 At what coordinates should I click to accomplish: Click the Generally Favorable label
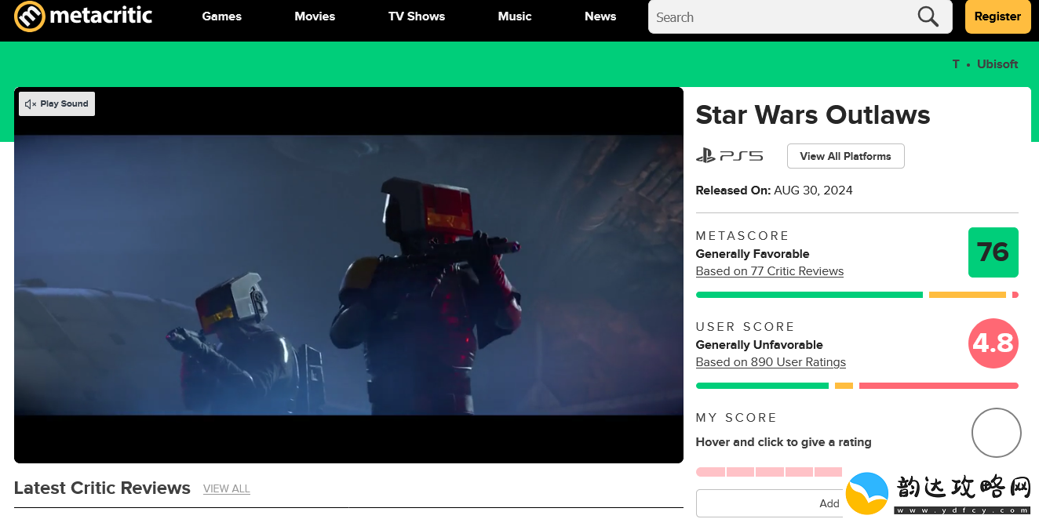click(x=753, y=254)
